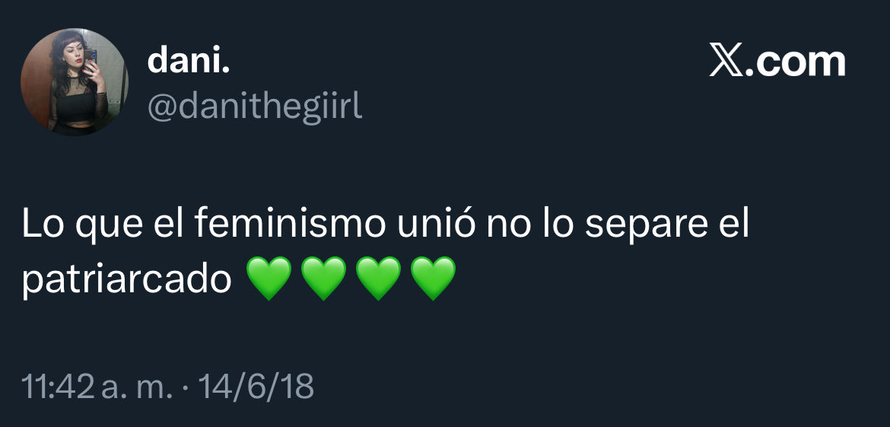The image size is (890, 427).
Task: Select the first green heart emoji
Action: [x=269, y=279]
